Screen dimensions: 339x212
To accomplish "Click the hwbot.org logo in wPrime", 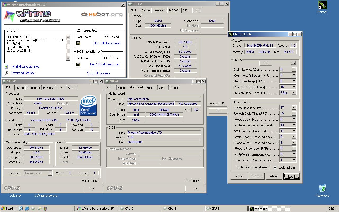I will [x=102, y=14].
